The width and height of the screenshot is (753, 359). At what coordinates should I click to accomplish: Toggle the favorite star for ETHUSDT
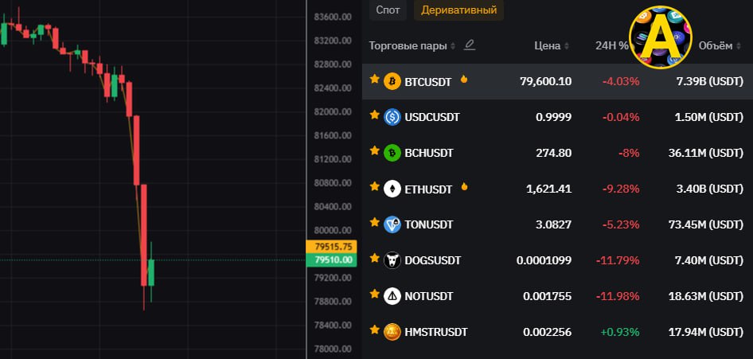click(x=375, y=186)
